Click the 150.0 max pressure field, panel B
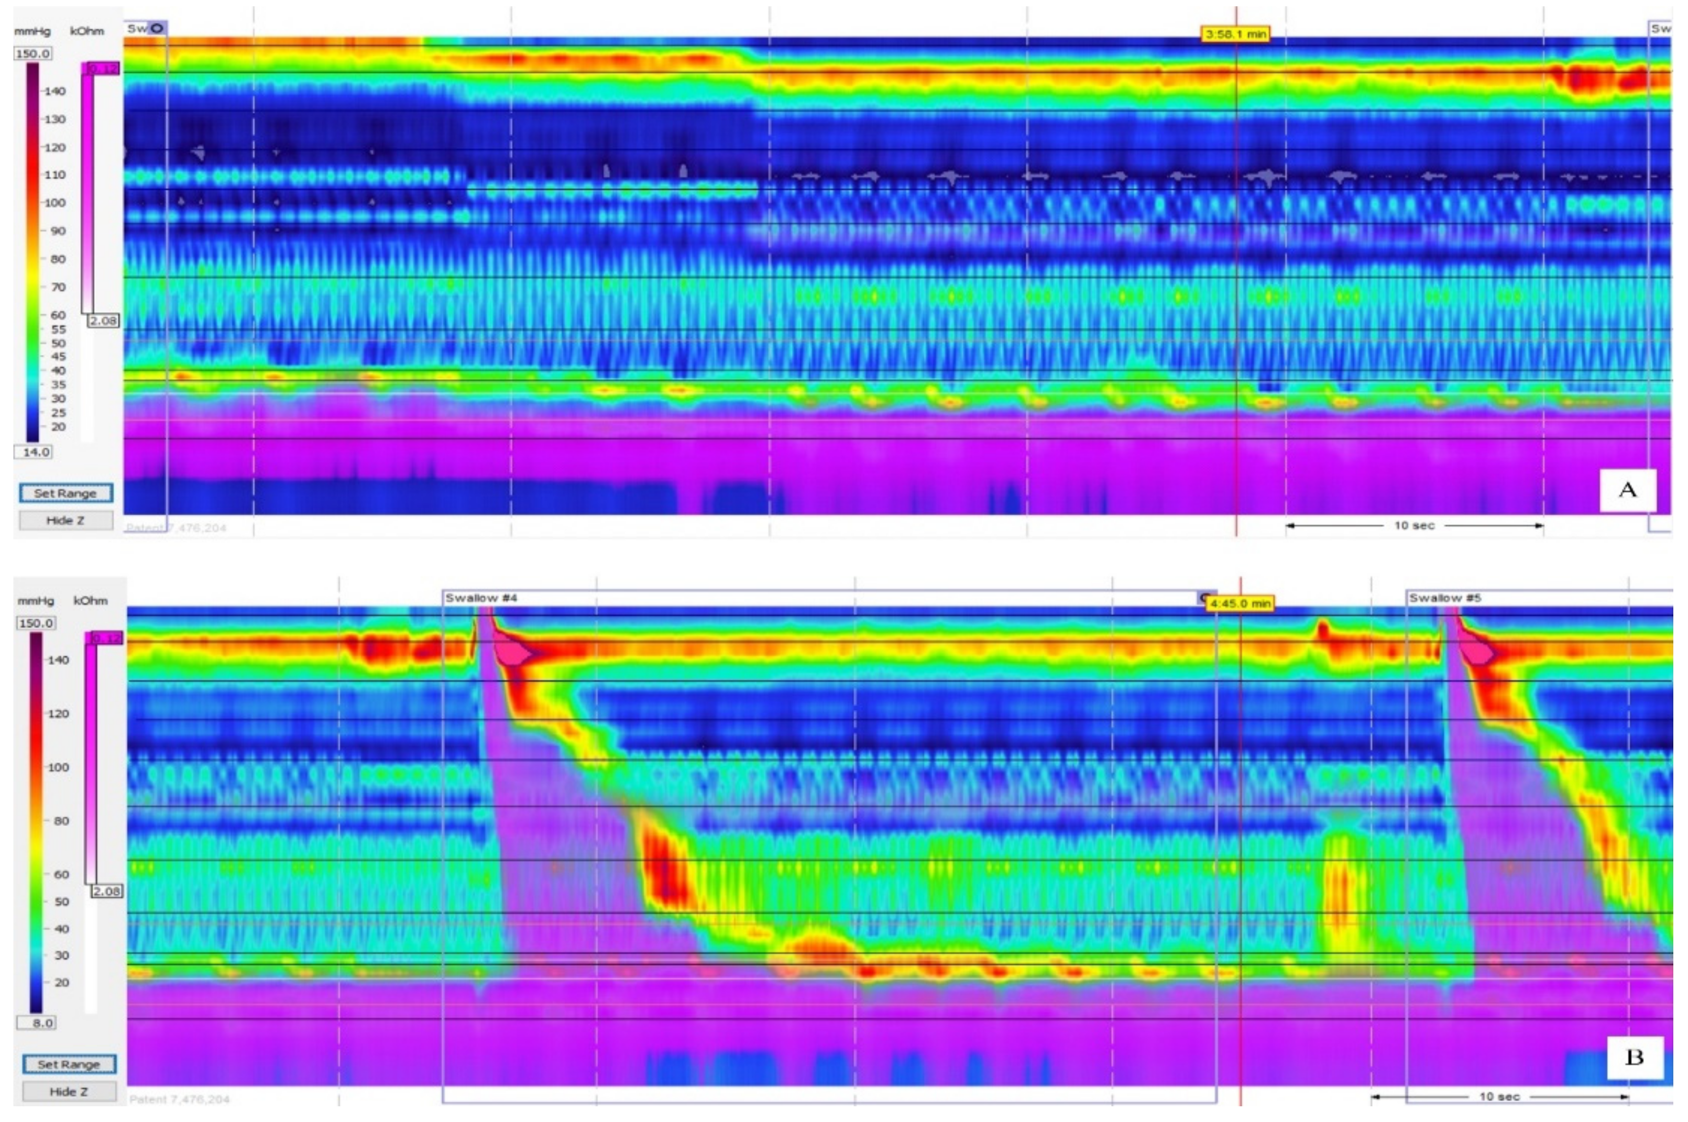The image size is (1688, 1122). tap(36, 623)
